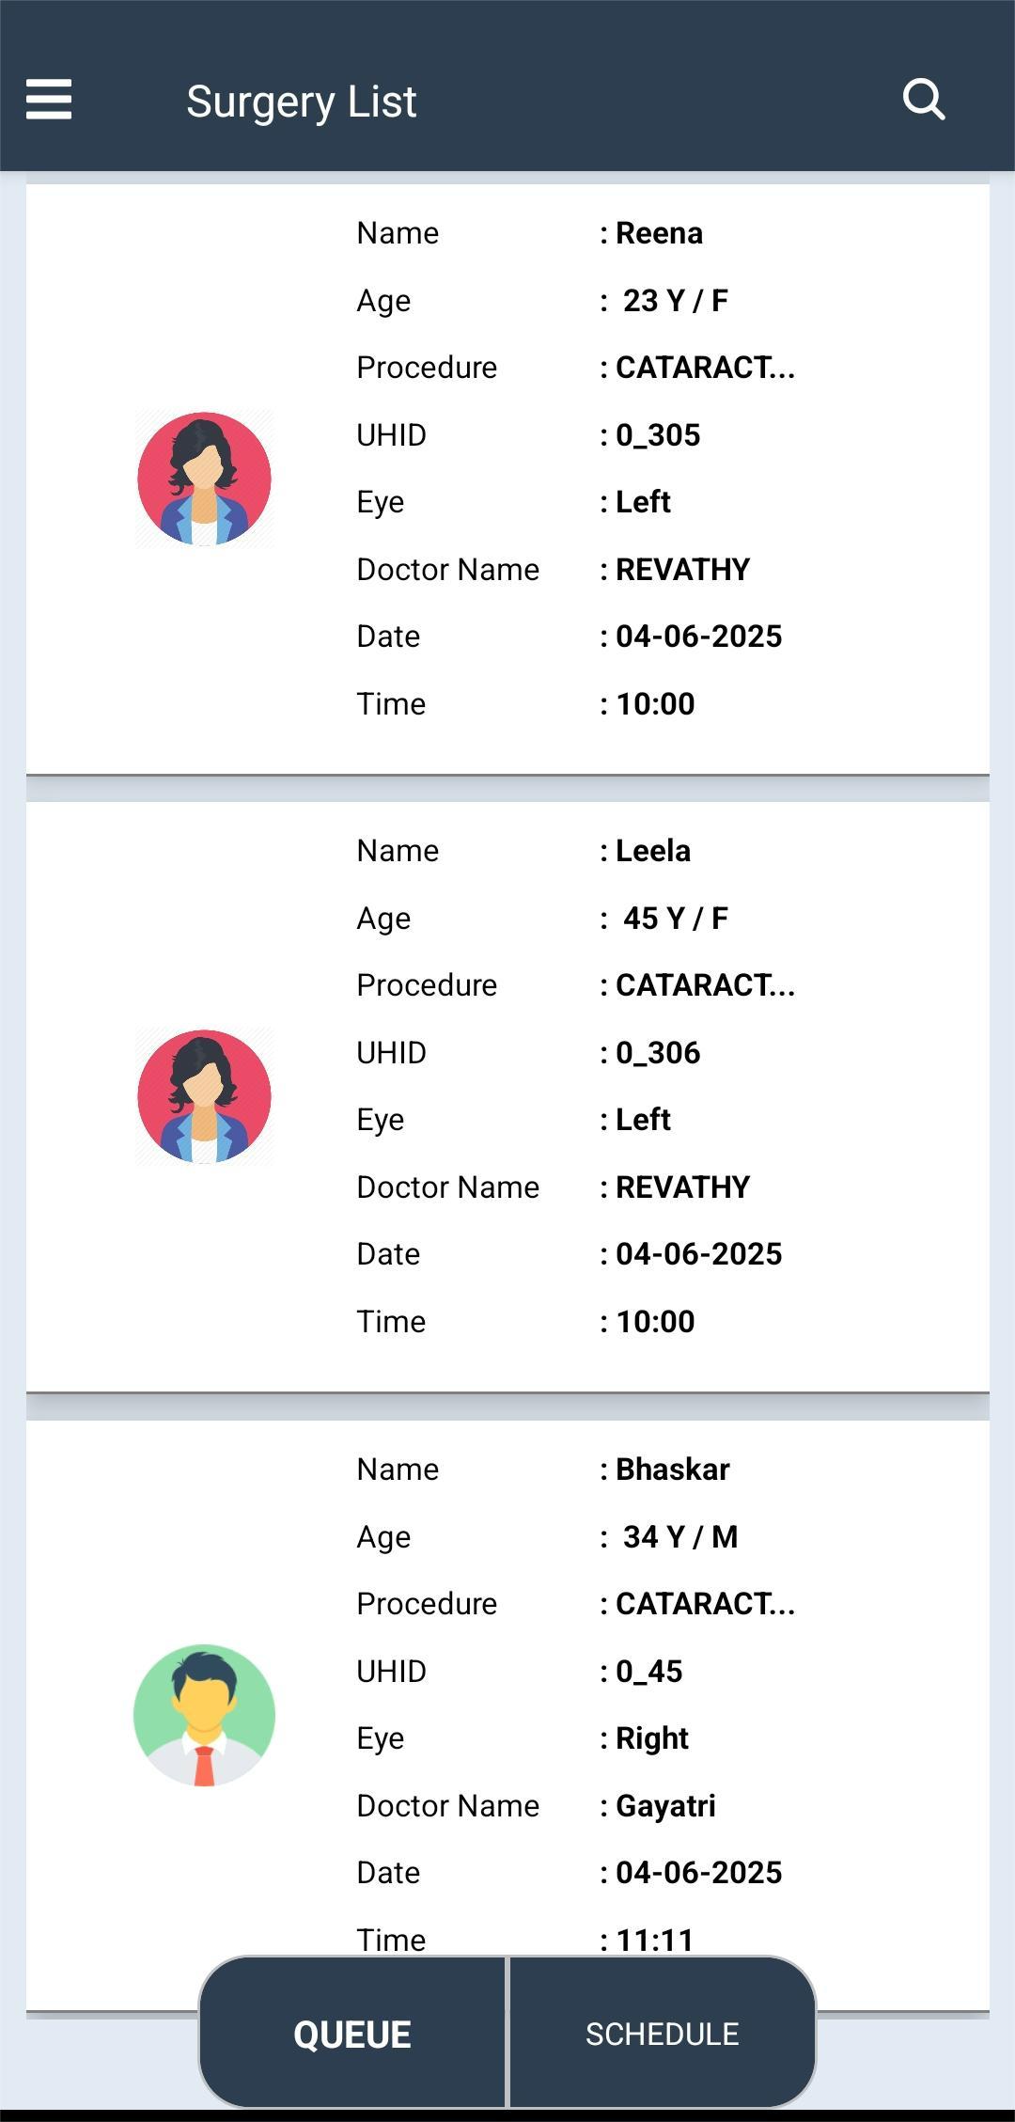The height and width of the screenshot is (2122, 1015).
Task: Tap Bhaskar's Right eye value
Action: [x=651, y=1738]
